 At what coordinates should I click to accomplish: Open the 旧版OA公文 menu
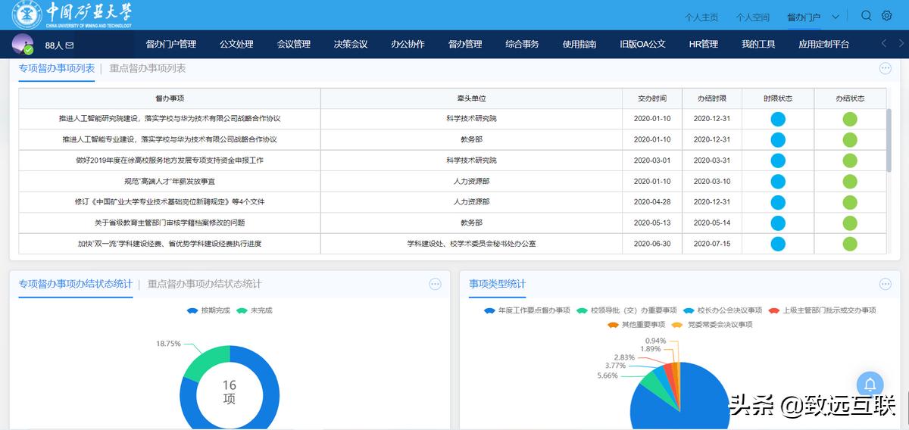tap(642, 44)
